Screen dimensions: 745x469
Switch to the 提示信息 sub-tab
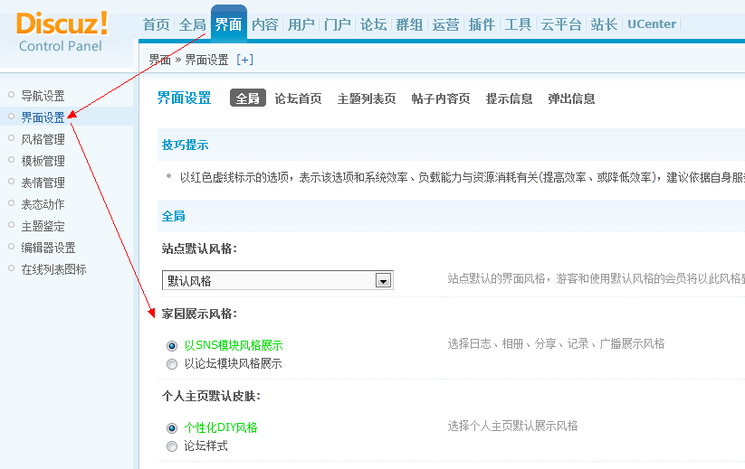[509, 98]
